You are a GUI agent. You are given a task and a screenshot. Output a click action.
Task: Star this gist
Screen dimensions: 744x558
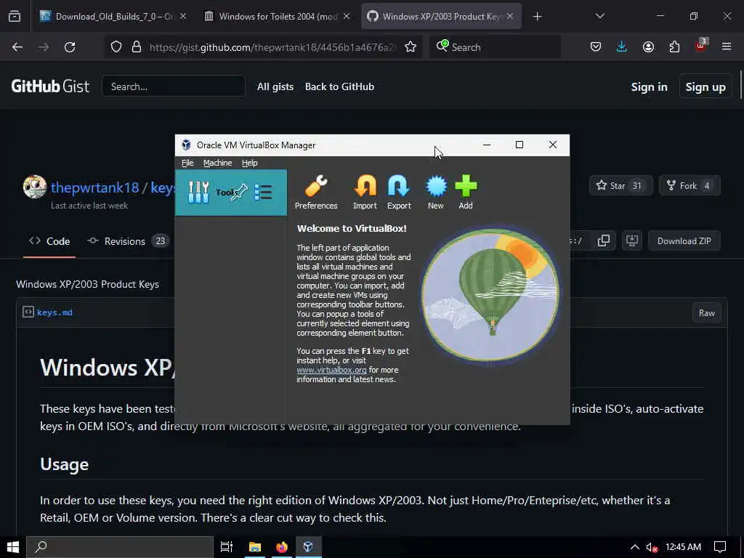pos(620,185)
